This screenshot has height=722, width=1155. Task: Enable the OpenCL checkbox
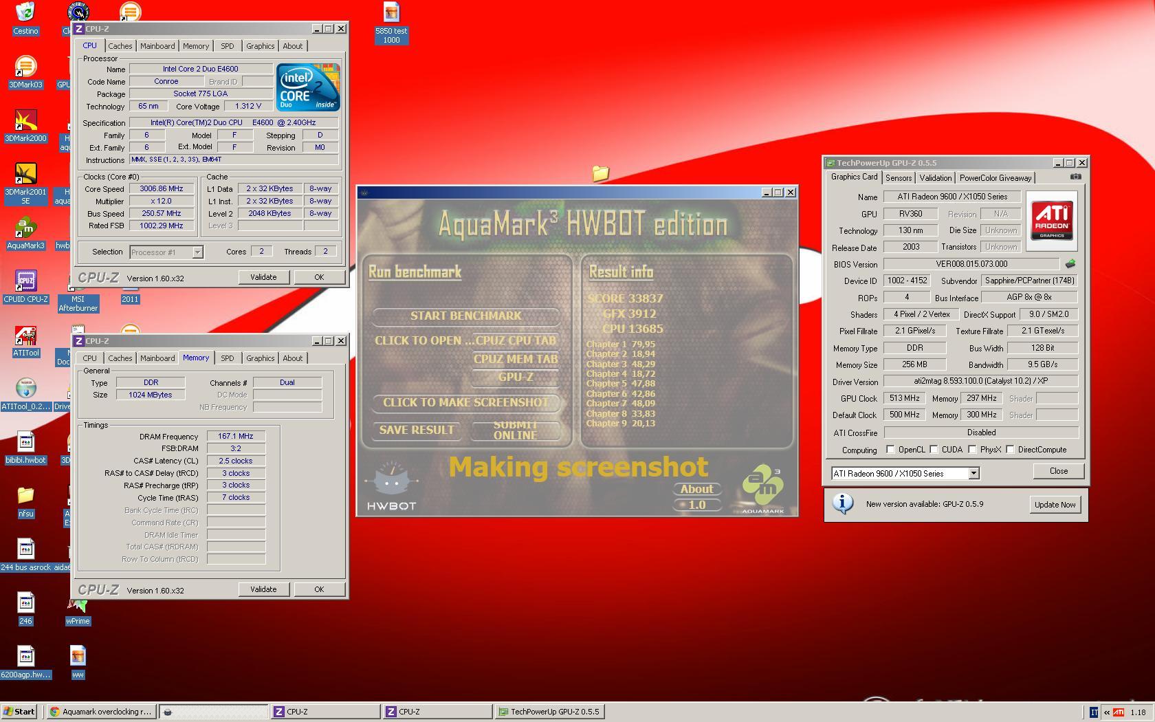point(890,450)
